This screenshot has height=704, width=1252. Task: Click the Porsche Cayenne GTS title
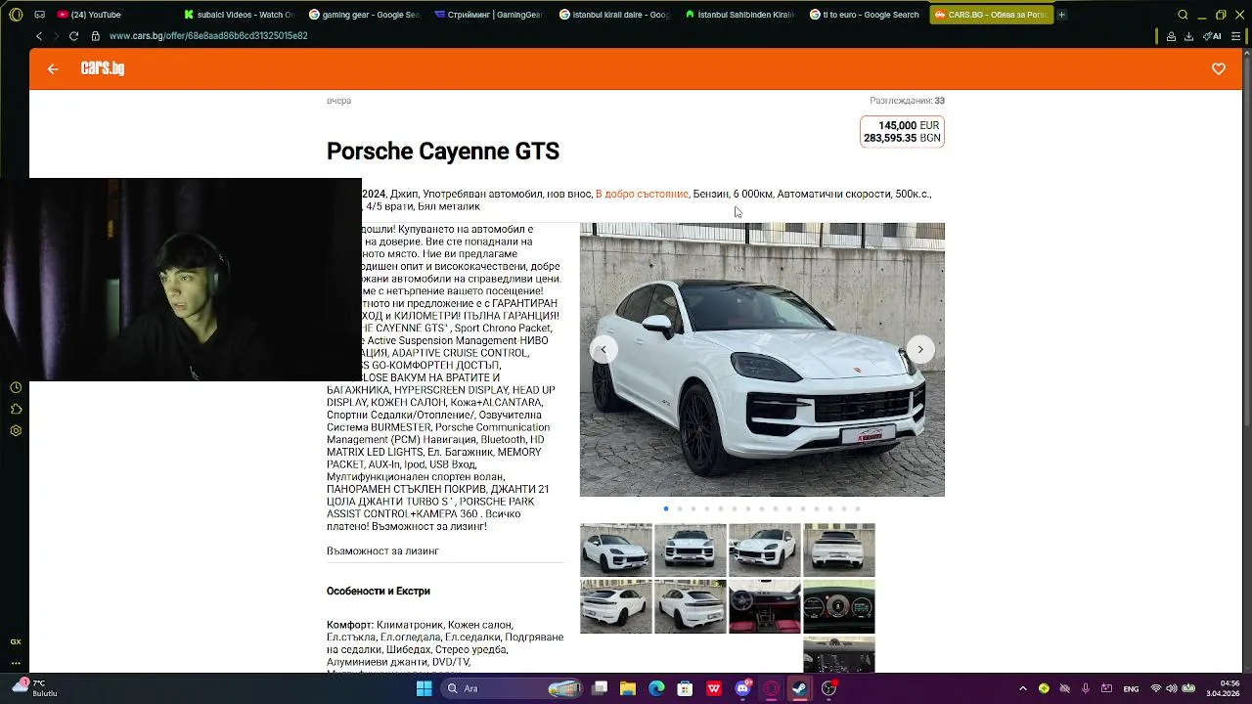(443, 152)
